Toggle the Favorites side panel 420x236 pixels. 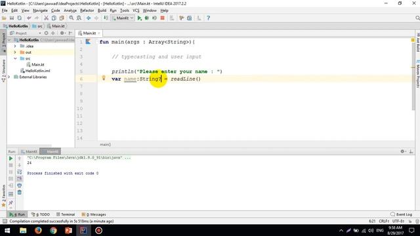[x=3, y=195]
